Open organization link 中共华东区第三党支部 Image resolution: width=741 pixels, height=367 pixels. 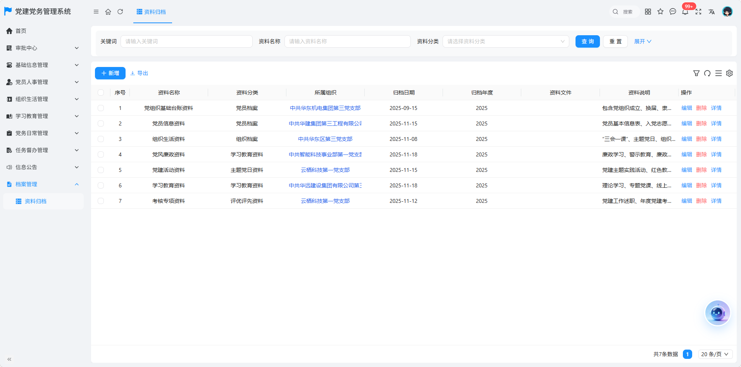325,139
